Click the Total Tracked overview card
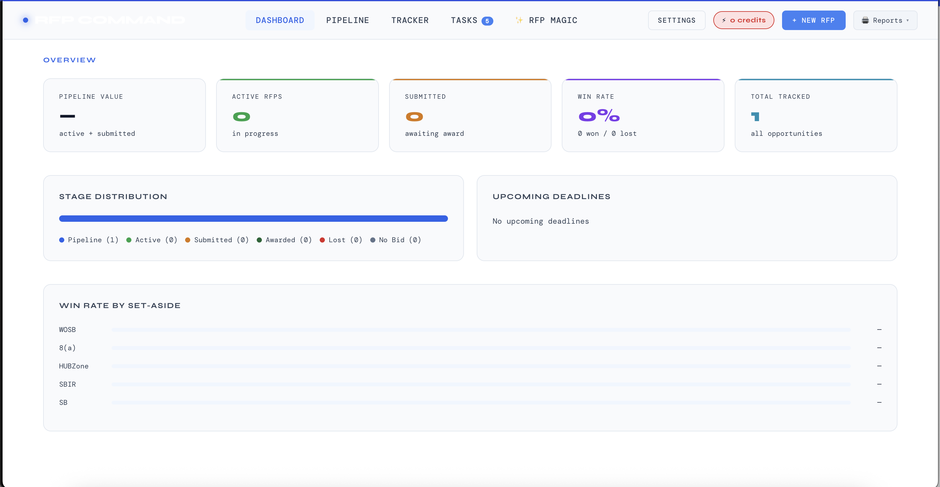The height and width of the screenshot is (487, 940). pos(816,115)
